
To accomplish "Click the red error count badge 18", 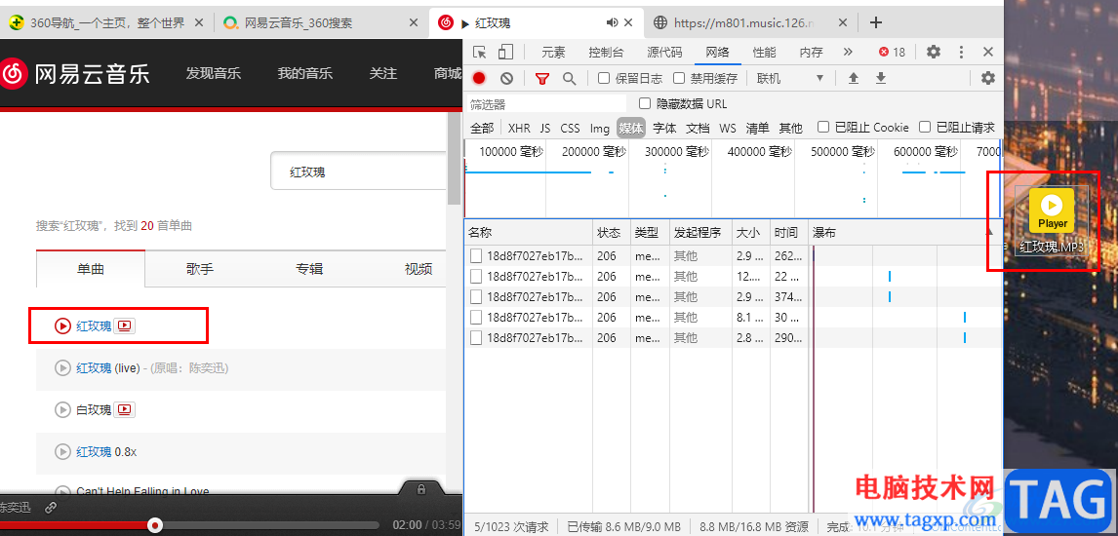I will 892,52.
